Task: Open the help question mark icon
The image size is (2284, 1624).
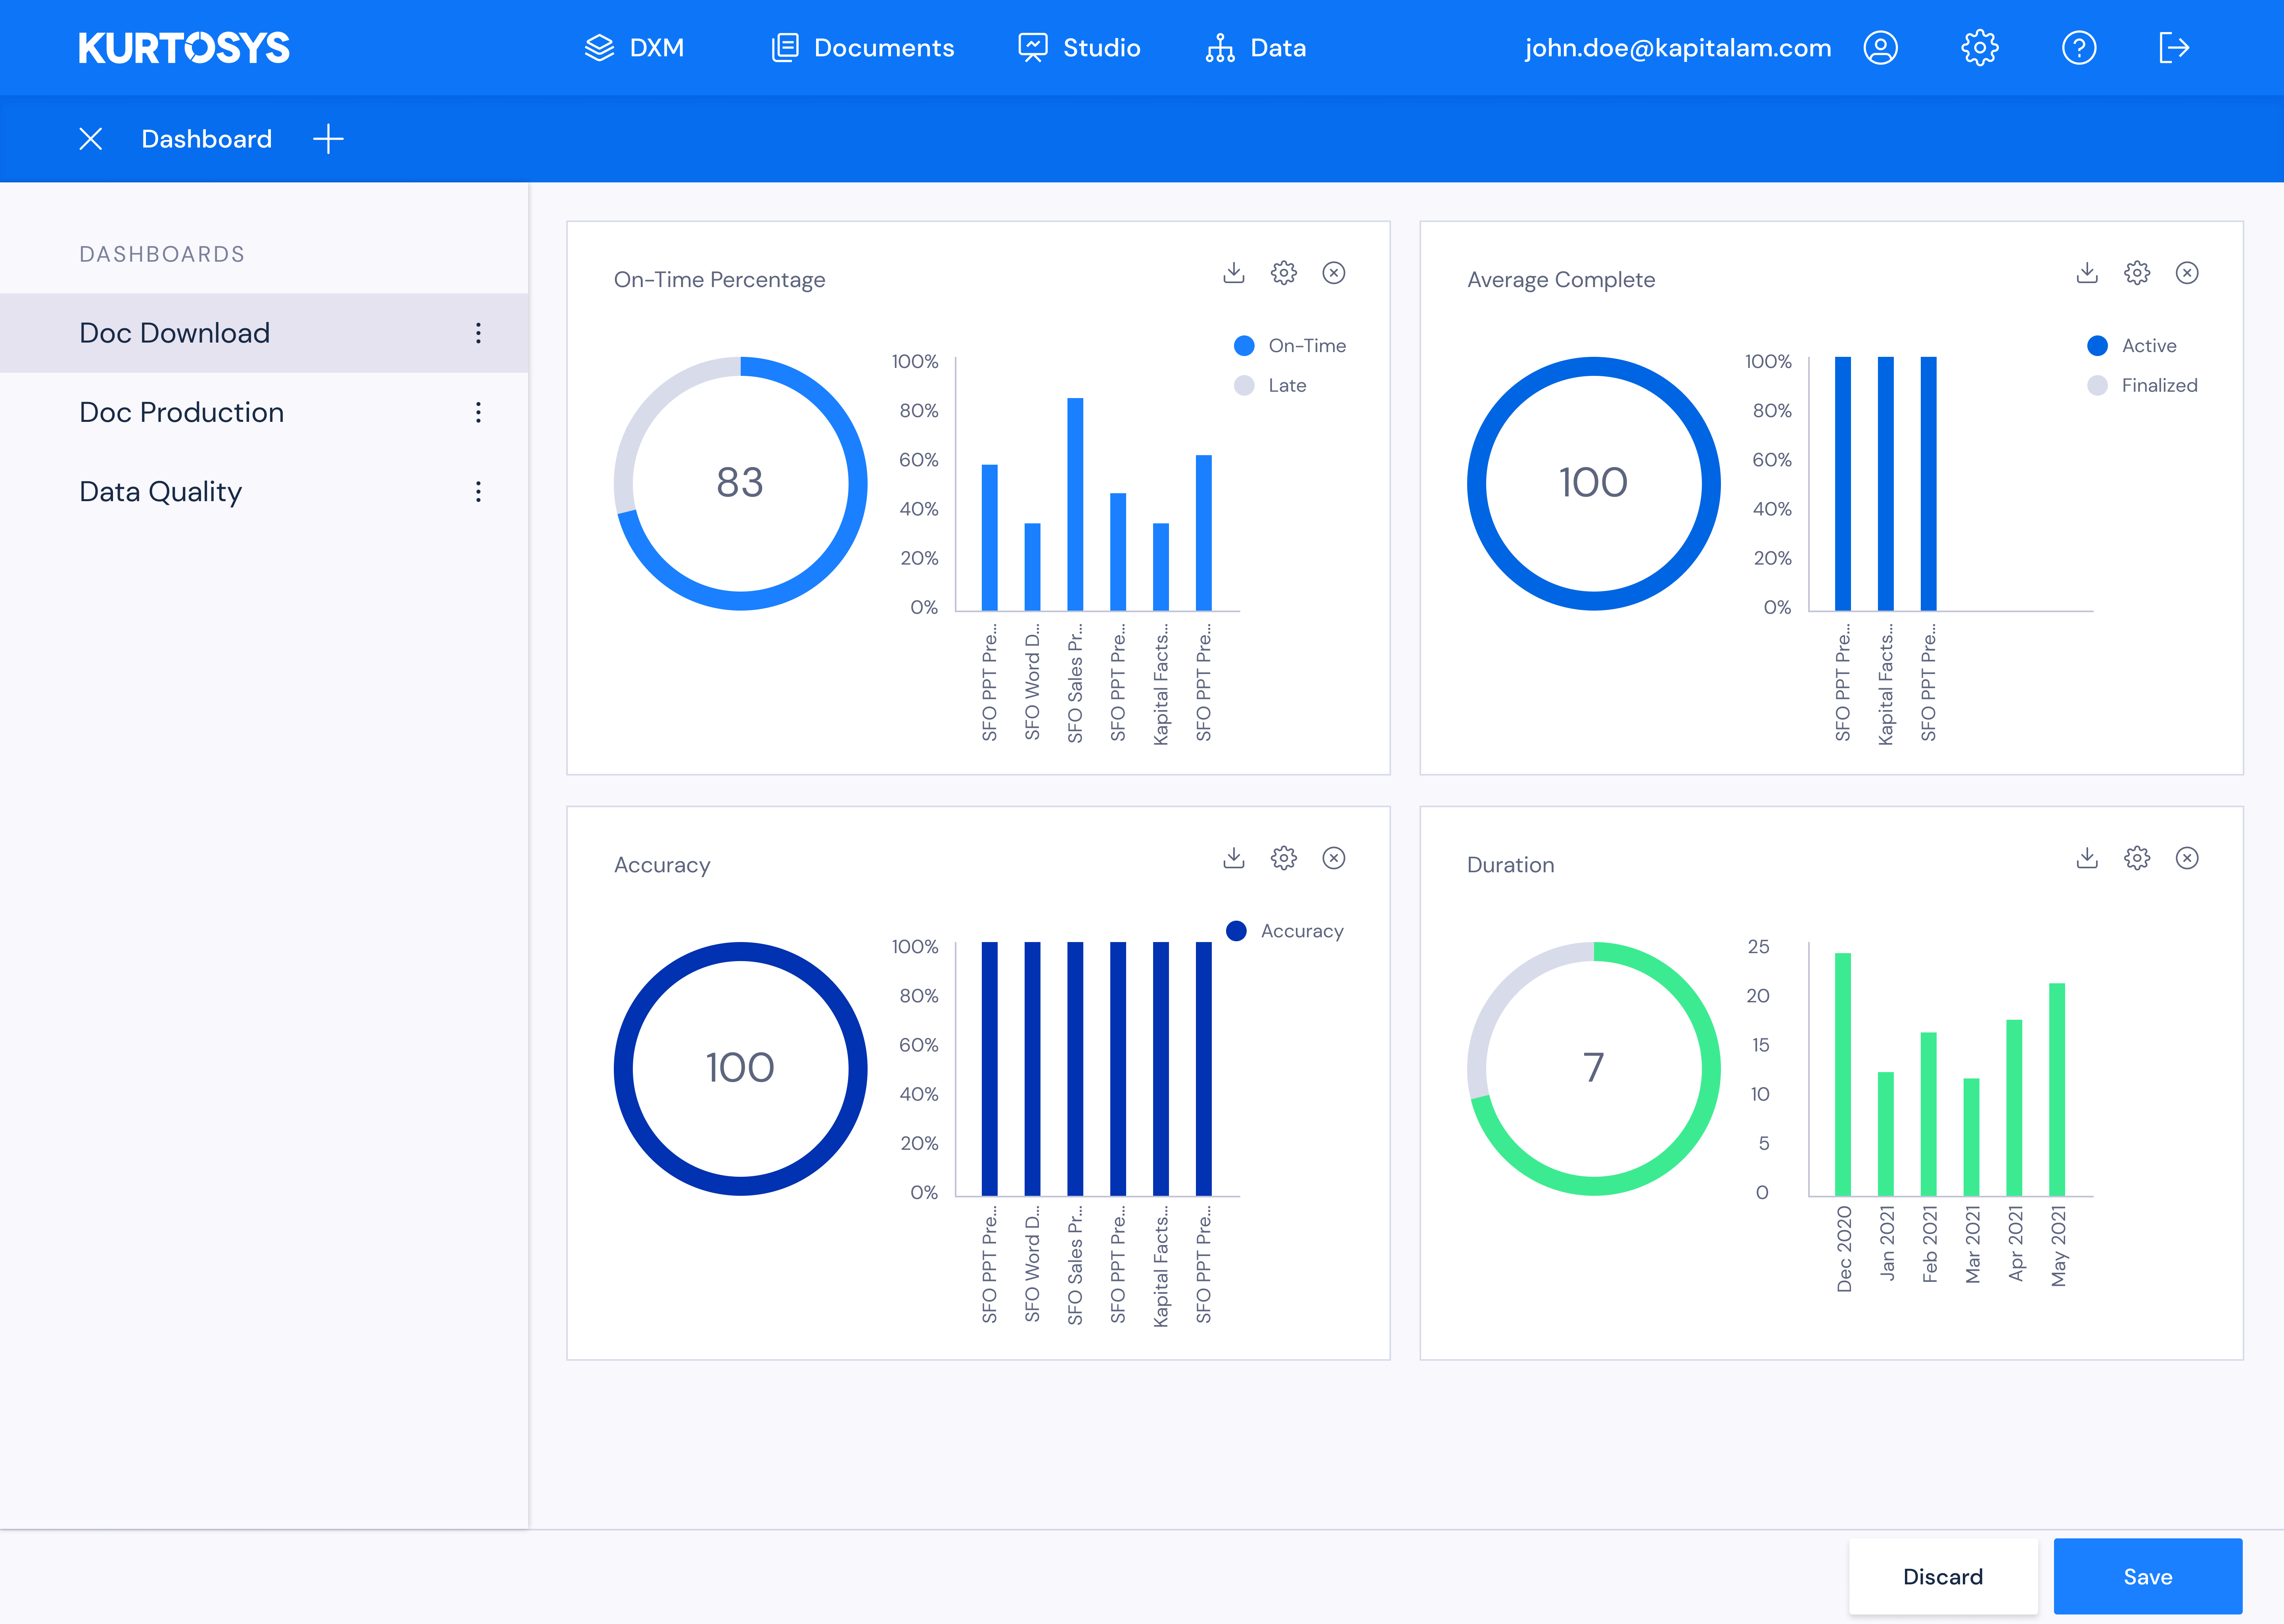Action: click(2079, 48)
